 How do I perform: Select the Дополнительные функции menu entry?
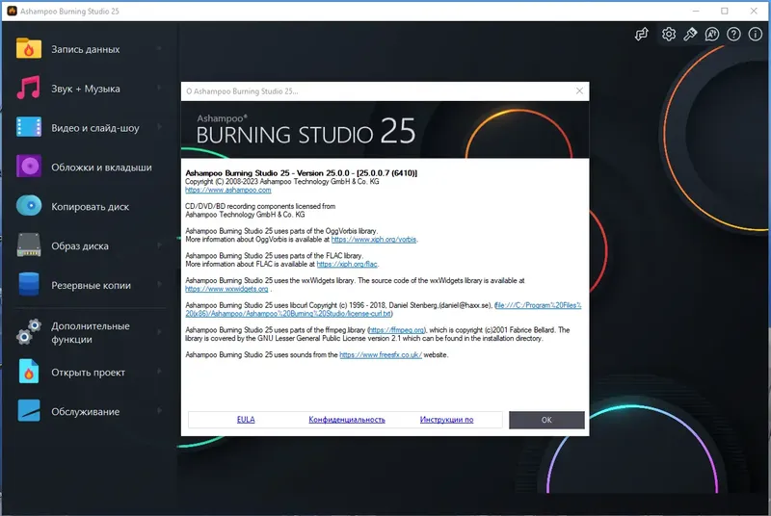point(90,332)
